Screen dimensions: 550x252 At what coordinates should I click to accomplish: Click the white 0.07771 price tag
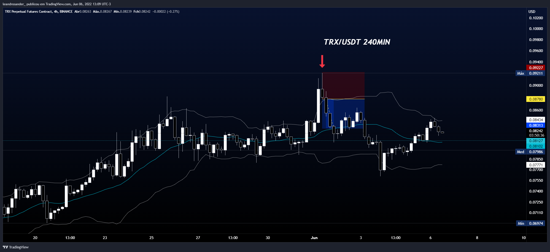tap(536, 165)
